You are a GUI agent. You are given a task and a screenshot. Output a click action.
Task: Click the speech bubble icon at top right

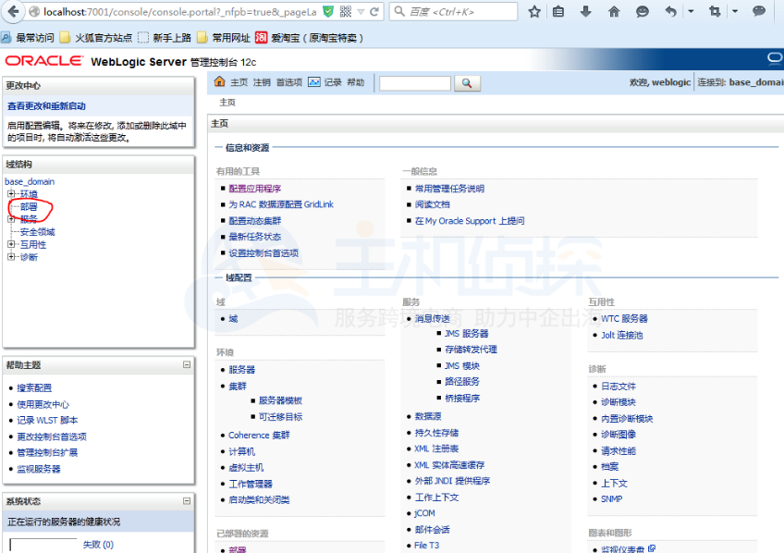758,13
